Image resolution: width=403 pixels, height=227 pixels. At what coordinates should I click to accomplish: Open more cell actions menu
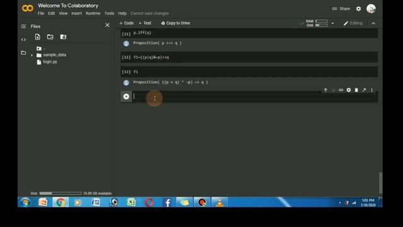pyautogui.click(x=372, y=90)
